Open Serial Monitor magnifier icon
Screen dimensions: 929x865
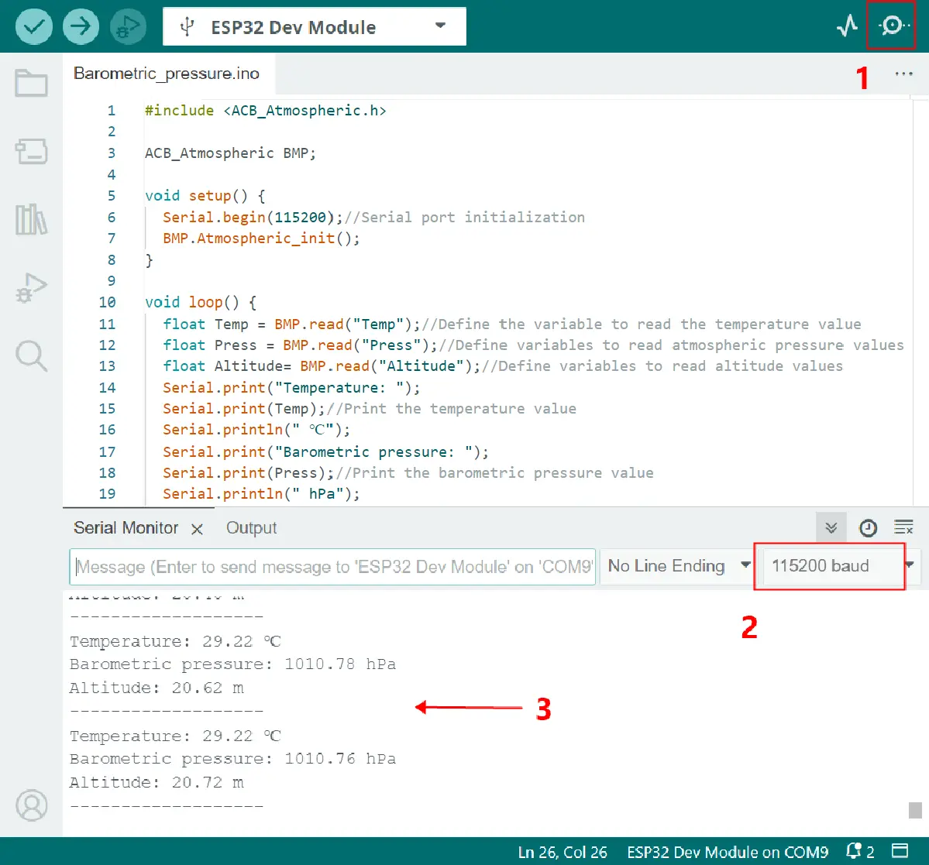[893, 26]
